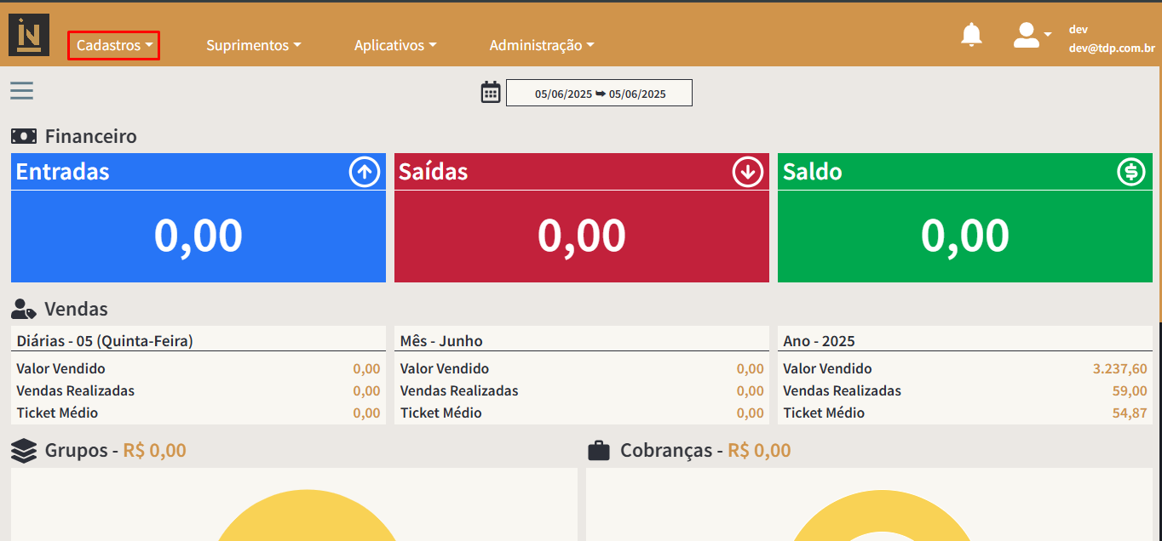Viewport: 1162px width, 541px height.
Task: Toggle the hamburger sidebar menu
Action: (22, 90)
